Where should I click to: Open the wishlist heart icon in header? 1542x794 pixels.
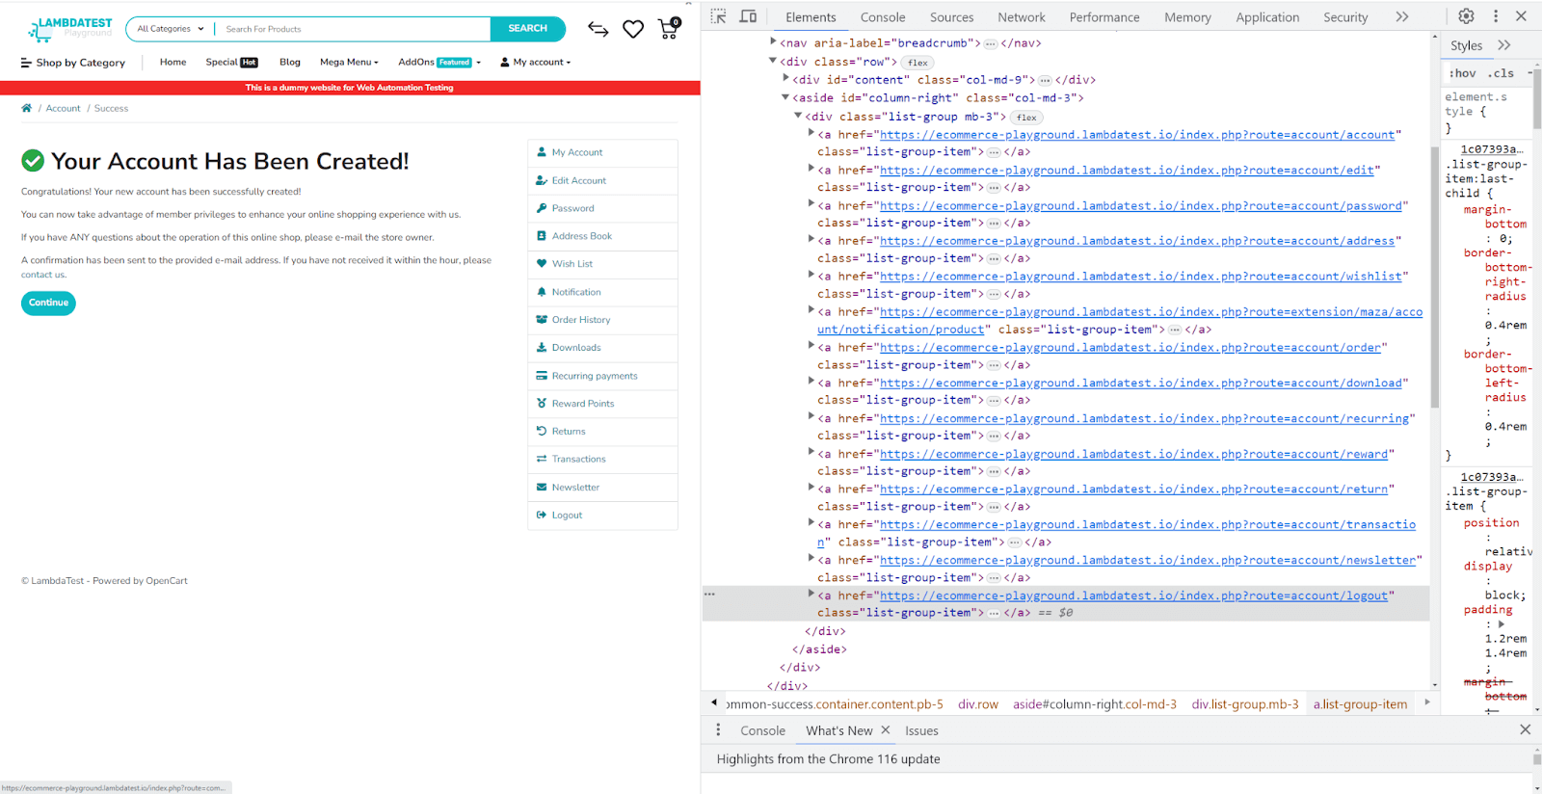tap(633, 30)
